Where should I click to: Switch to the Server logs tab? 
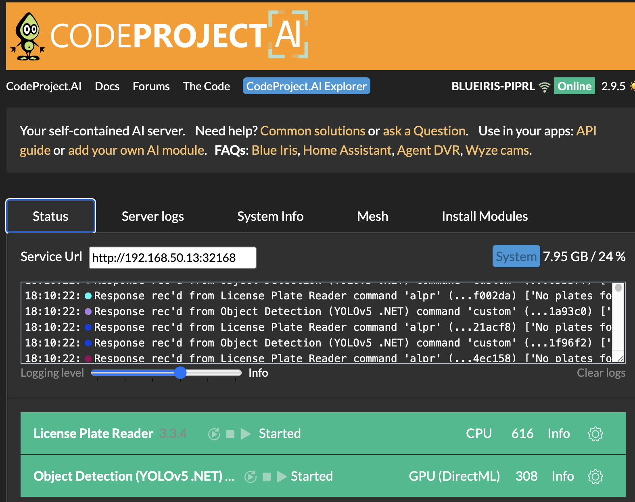[x=152, y=216]
